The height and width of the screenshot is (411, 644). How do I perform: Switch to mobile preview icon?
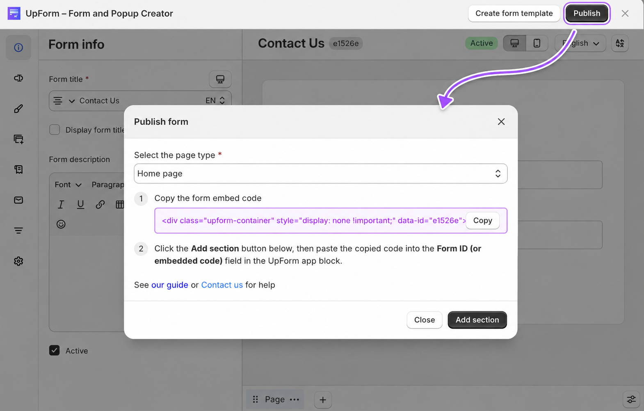[x=537, y=43]
